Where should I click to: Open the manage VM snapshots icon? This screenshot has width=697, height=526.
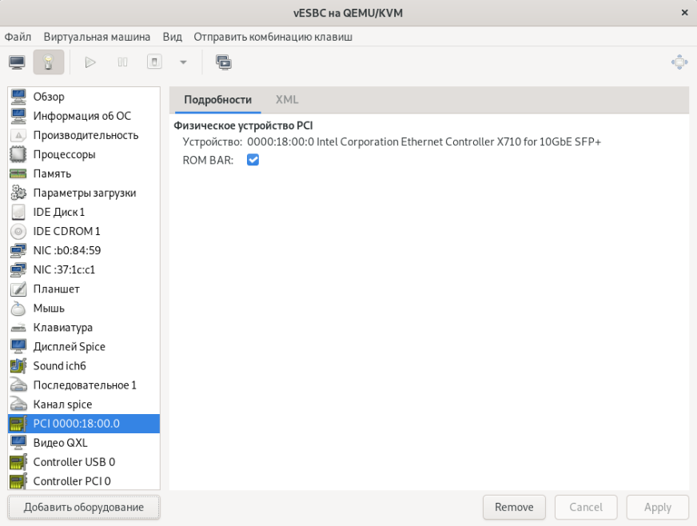coord(224,62)
